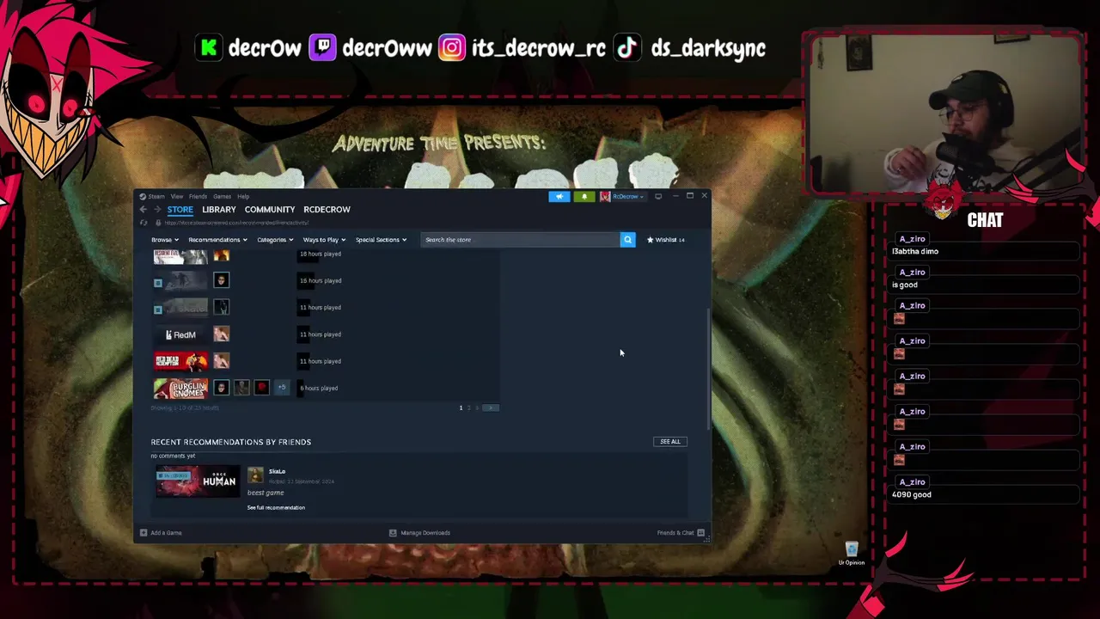Open the View menu
Screen dimensions: 1100x619
click(176, 196)
